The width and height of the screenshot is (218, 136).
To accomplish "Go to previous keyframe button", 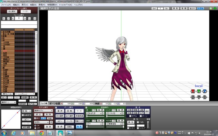I will [x=8, y=18].
